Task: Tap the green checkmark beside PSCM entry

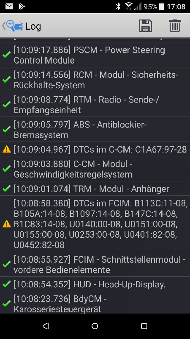Action: pyautogui.click(x=7, y=55)
